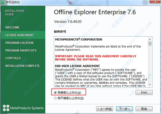Select the 我接受以上协议 radio option
This screenshot has width=161, height=114.
click(x=56, y=93)
